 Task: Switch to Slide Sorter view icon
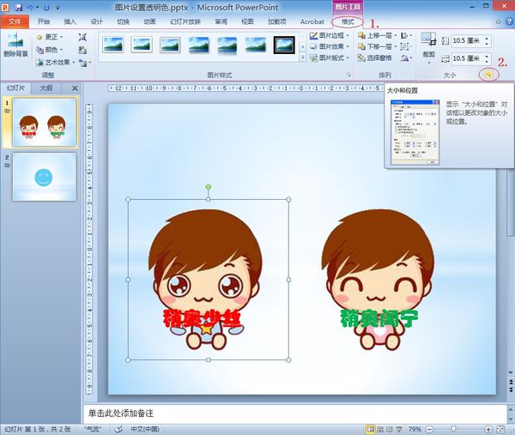coord(380,429)
